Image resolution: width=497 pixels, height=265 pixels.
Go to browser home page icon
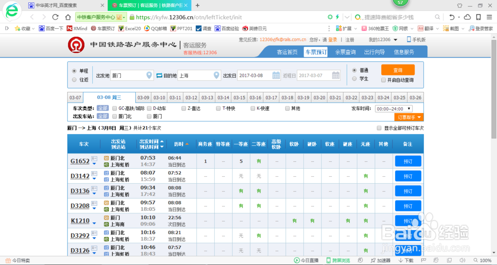68,17
